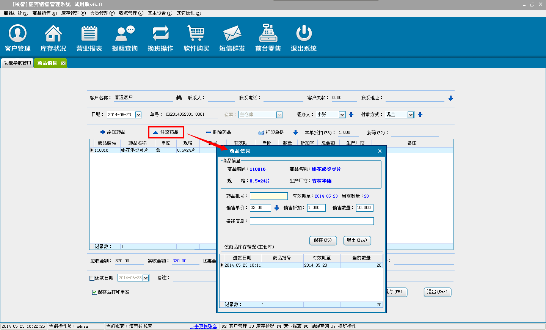Click the 换班操作 shift change icon
Image resolution: width=546 pixels, height=330 pixels.
point(160,38)
